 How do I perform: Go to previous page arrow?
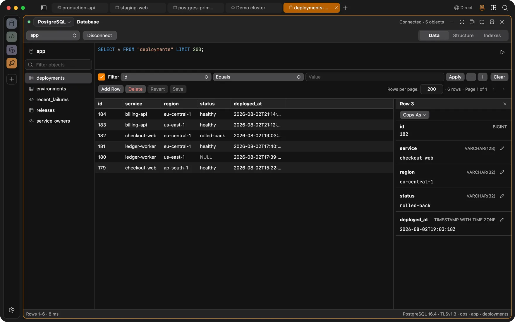pyautogui.click(x=494, y=89)
